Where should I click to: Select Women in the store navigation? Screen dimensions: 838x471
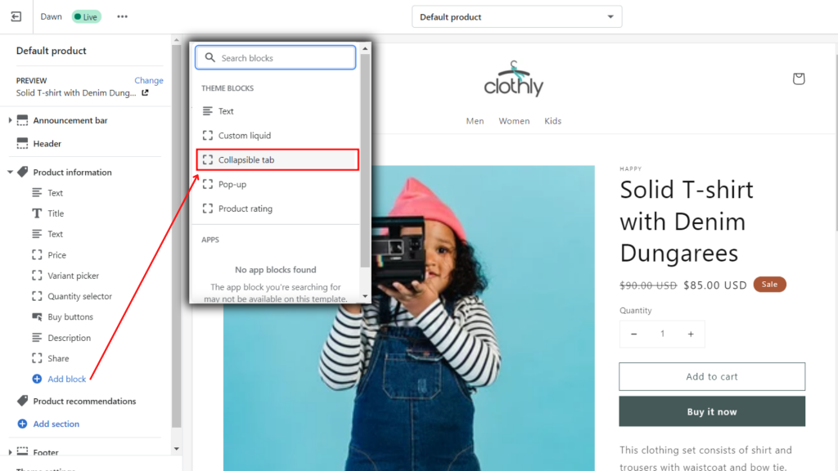[x=514, y=120]
